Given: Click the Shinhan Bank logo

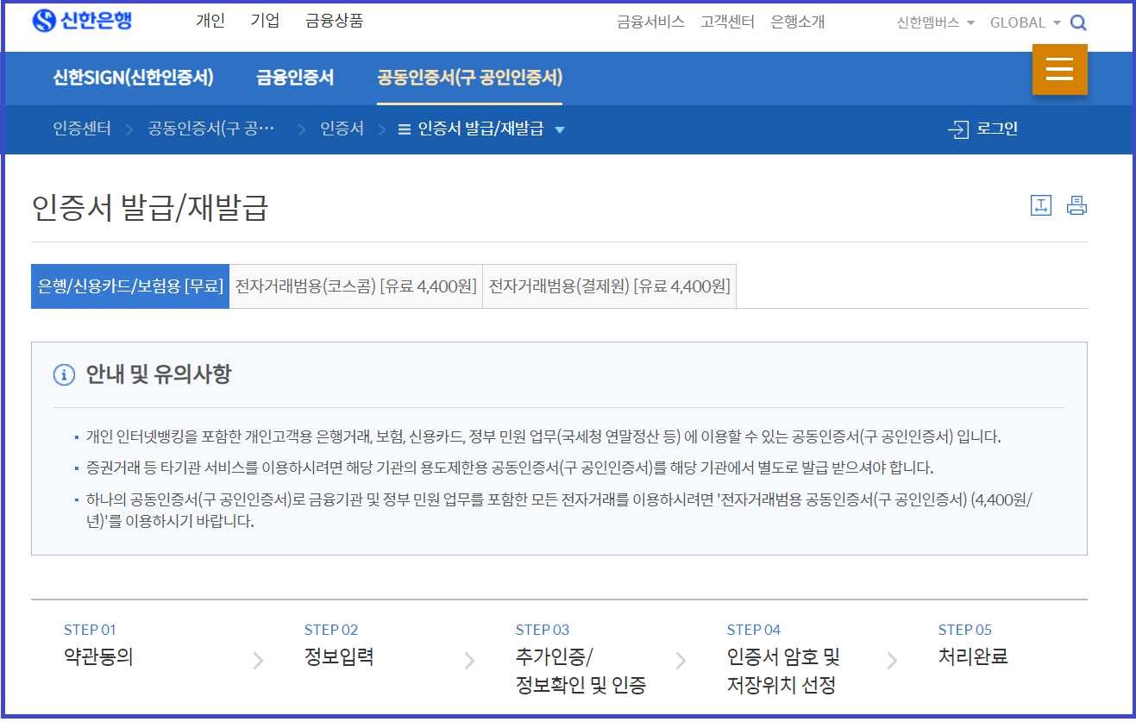Looking at the screenshot, I should [x=82, y=21].
